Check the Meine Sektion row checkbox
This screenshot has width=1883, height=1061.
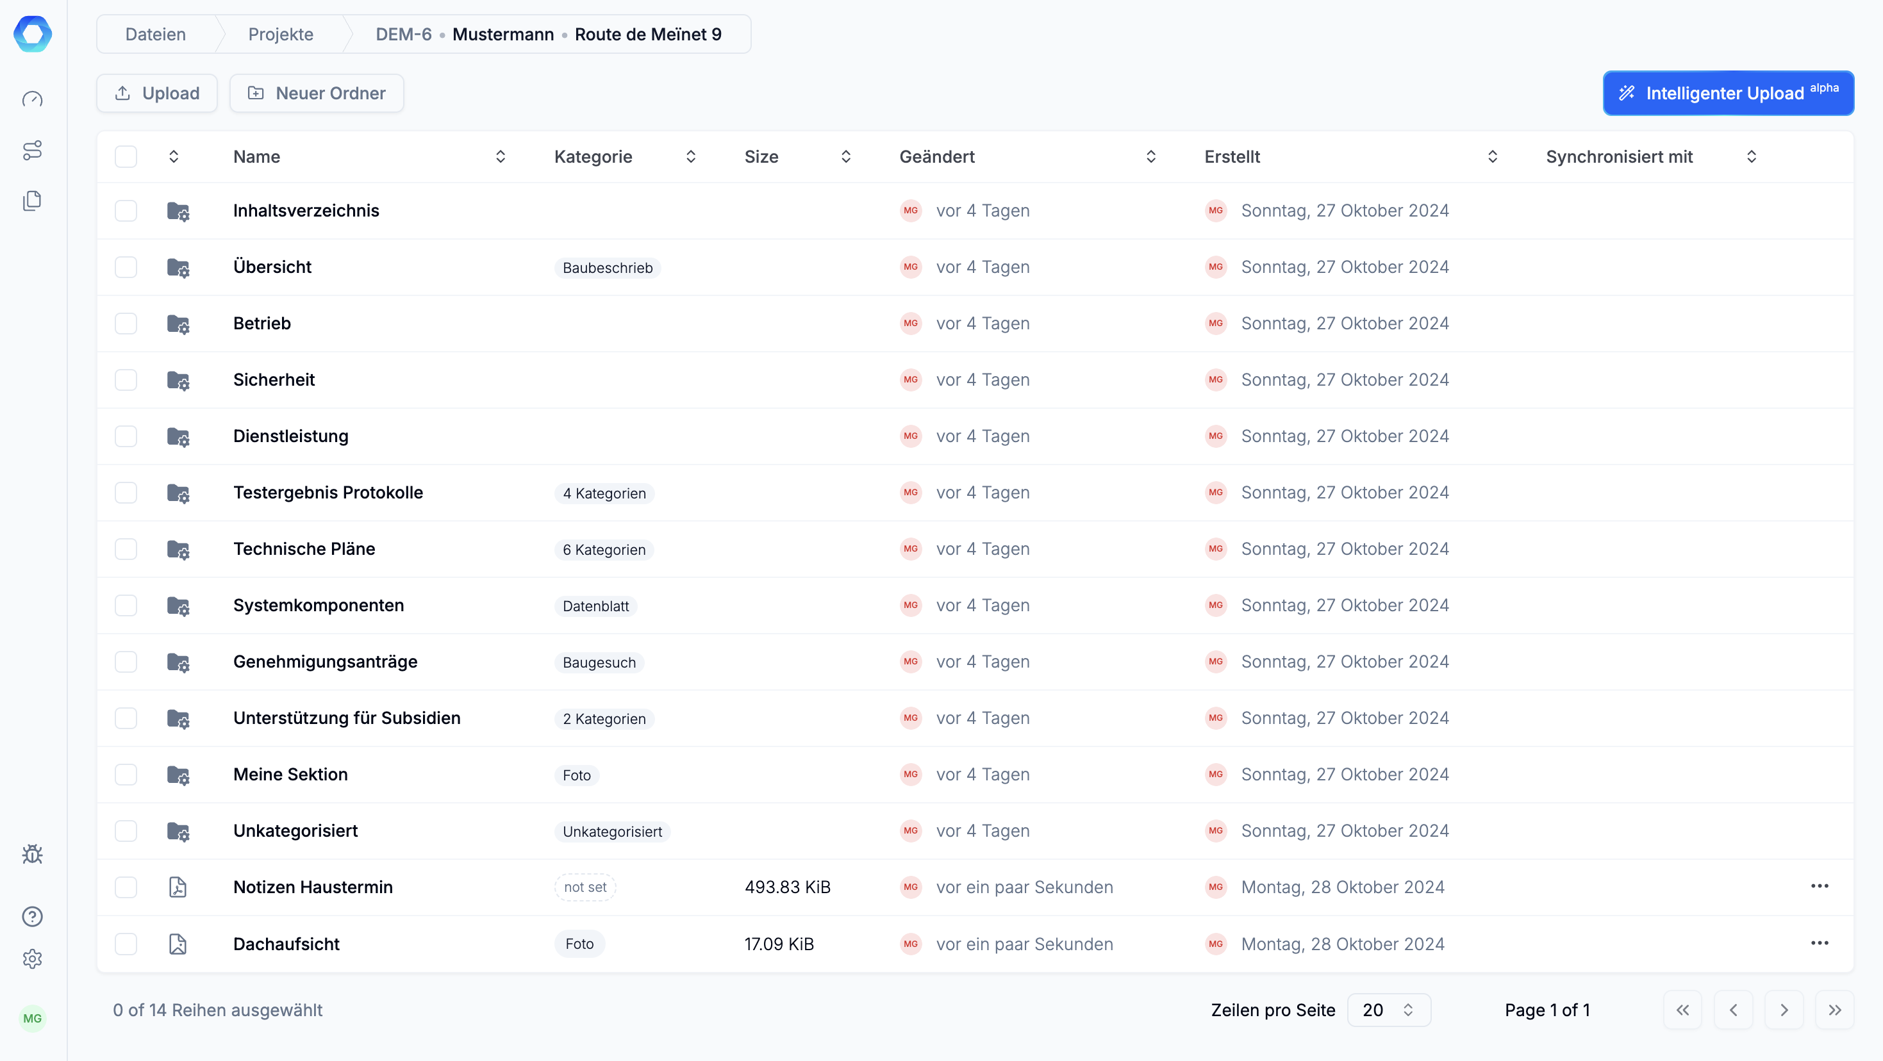(126, 775)
